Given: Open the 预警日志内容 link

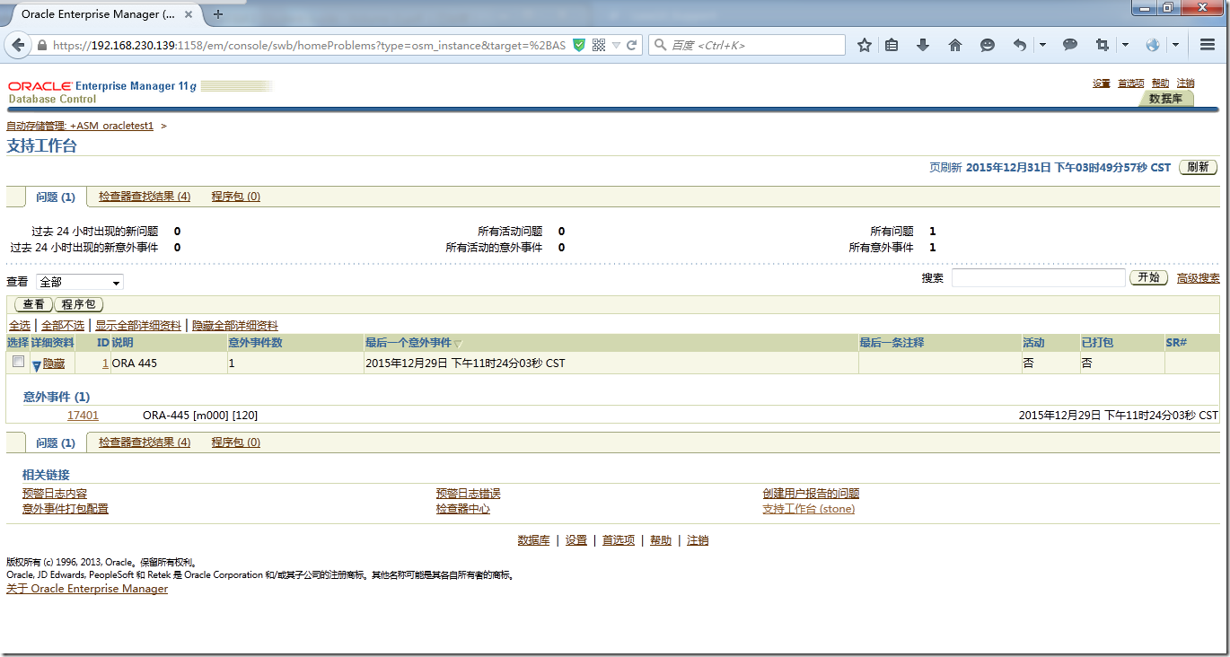Looking at the screenshot, I should pos(55,494).
